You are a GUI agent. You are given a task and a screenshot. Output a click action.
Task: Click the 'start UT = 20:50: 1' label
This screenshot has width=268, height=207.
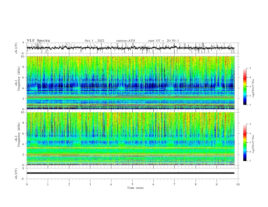point(163,41)
